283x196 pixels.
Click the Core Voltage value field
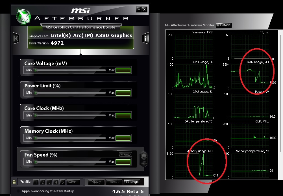[x=123, y=70]
